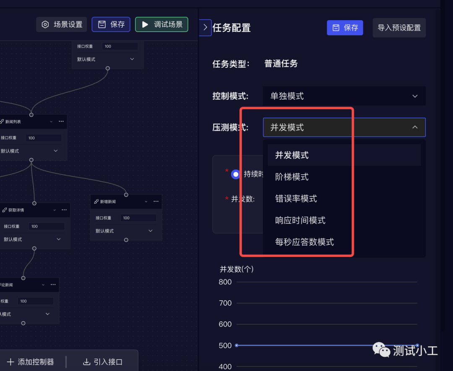Edit 接口权重 field in top node
This screenshot has width=453, height=371.
click(120, 46)
